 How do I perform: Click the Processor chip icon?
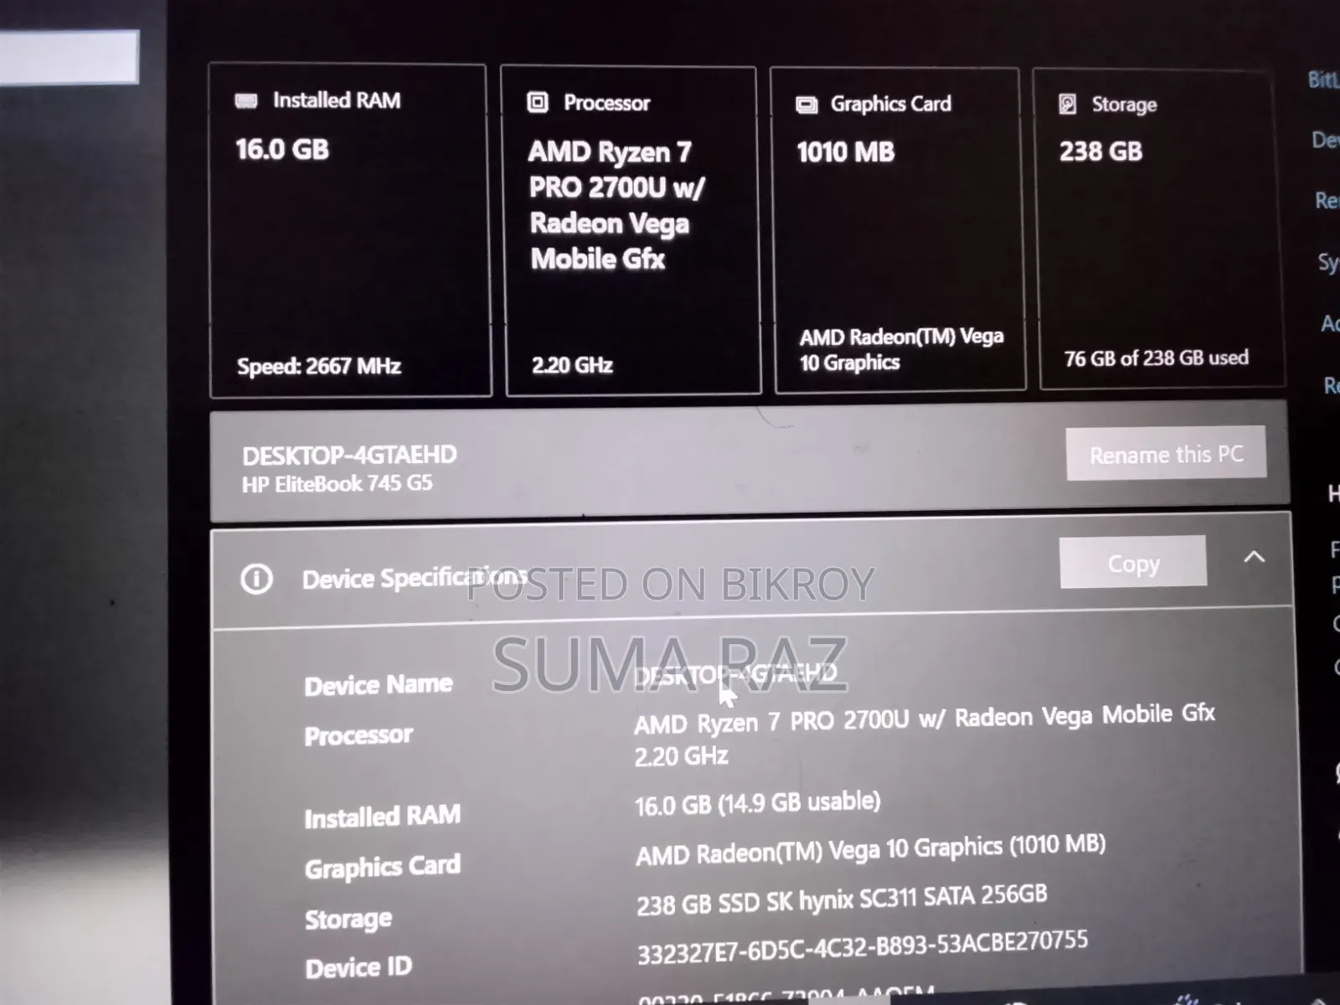point(537,102)
